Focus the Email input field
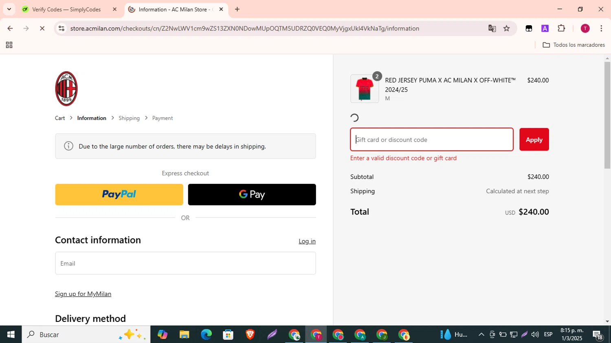The image size is (611, 343). 185,263
